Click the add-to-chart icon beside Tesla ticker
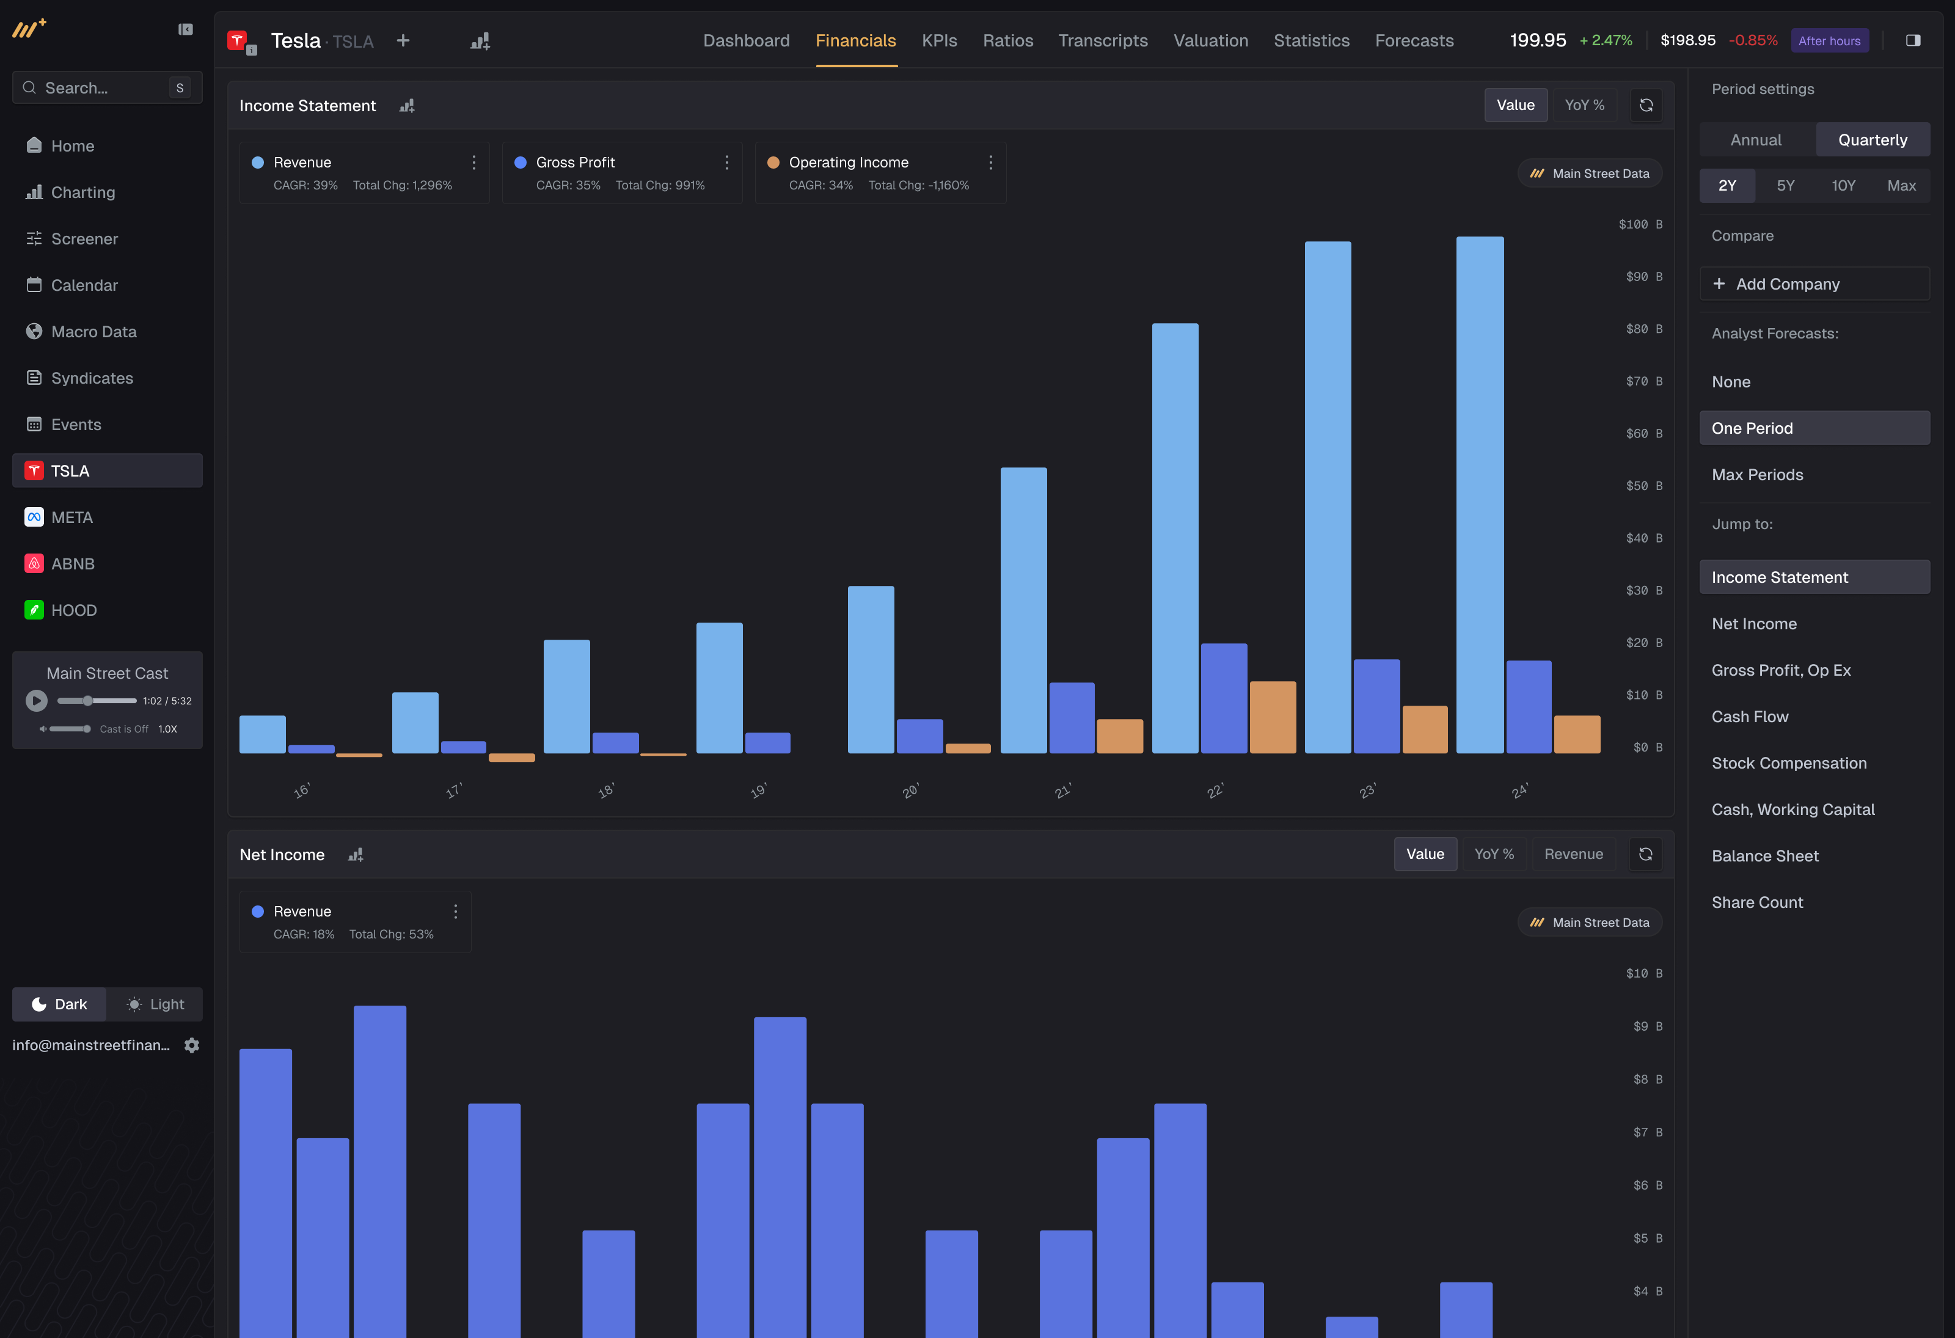 [x=480, y=41]
